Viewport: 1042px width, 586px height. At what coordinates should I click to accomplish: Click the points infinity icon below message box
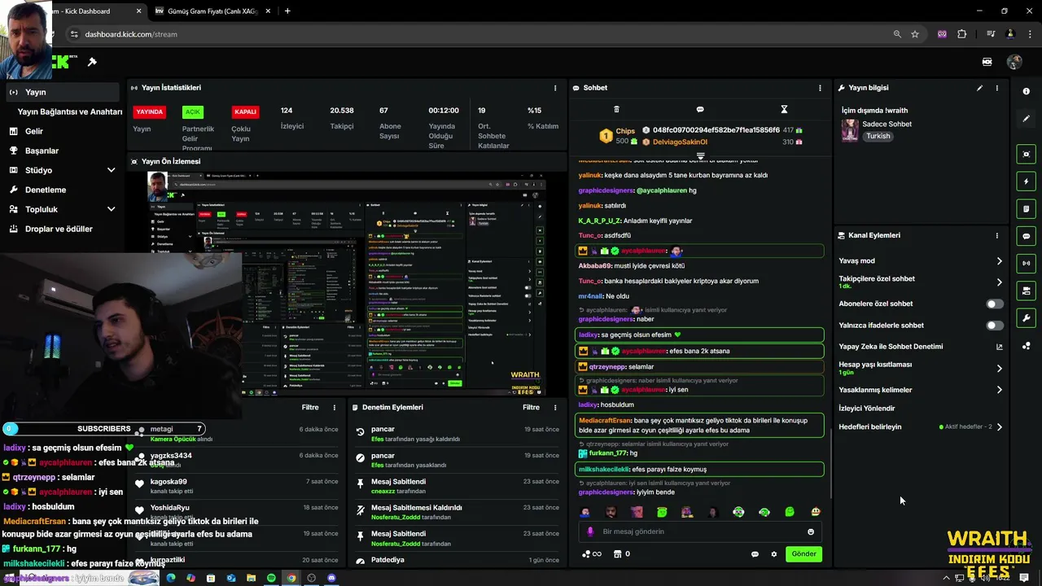coord(592,554)
